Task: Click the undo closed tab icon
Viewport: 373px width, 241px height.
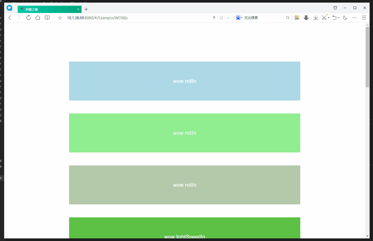Action: pos(335,18)
